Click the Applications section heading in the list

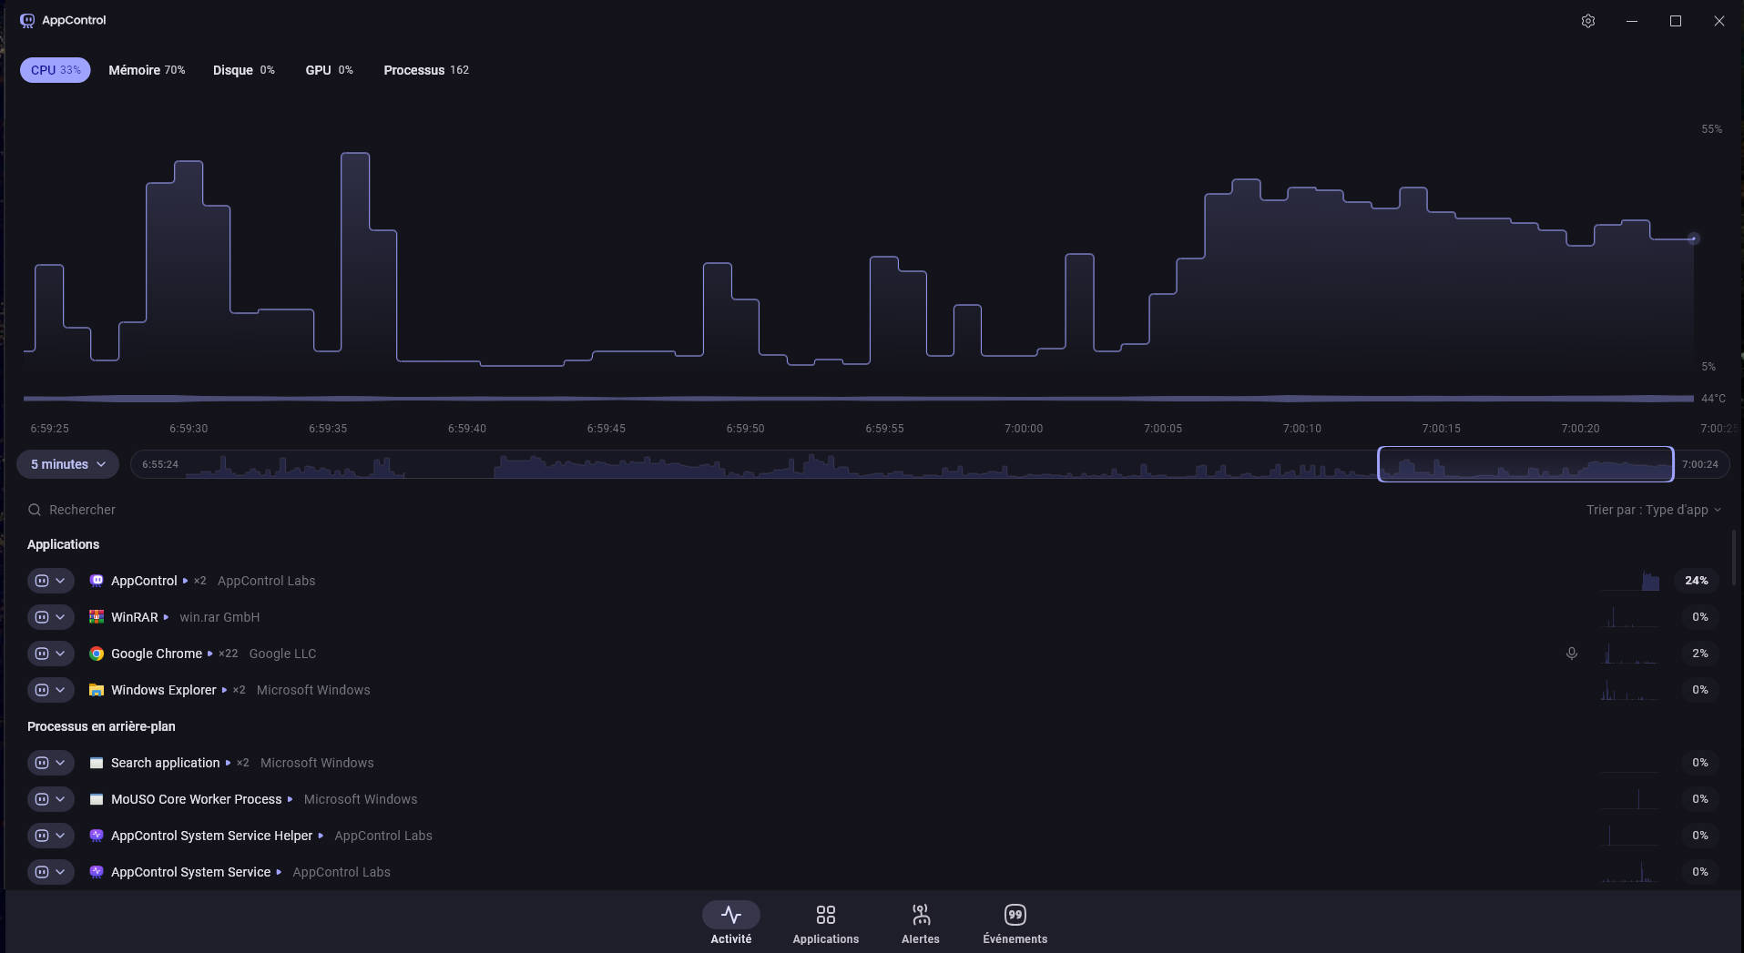coord(64,544)
